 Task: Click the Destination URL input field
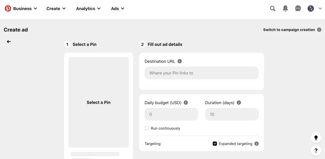coord(202,73)
